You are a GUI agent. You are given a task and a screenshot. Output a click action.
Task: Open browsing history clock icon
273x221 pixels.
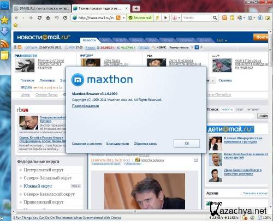click(x=66, y=18)
